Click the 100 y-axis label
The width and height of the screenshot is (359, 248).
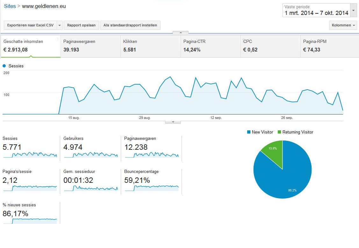(x=6, y=95)
